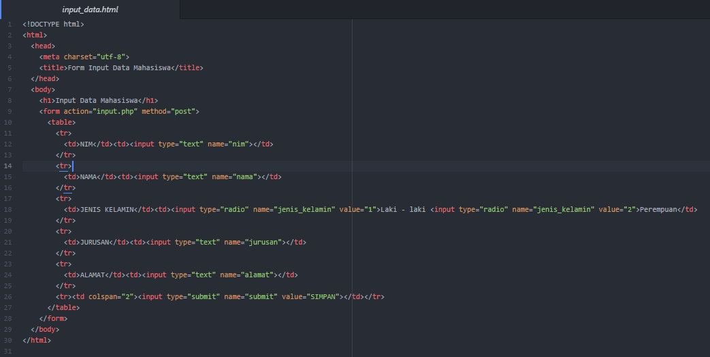Click the closing table tag

click(x=63, y=307)
